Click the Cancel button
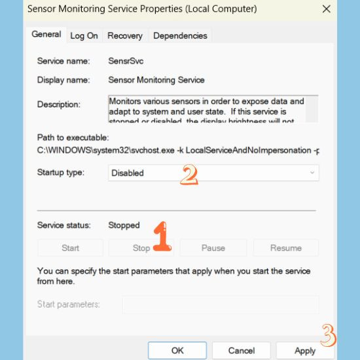360x360 pixels. coord(242,350)
